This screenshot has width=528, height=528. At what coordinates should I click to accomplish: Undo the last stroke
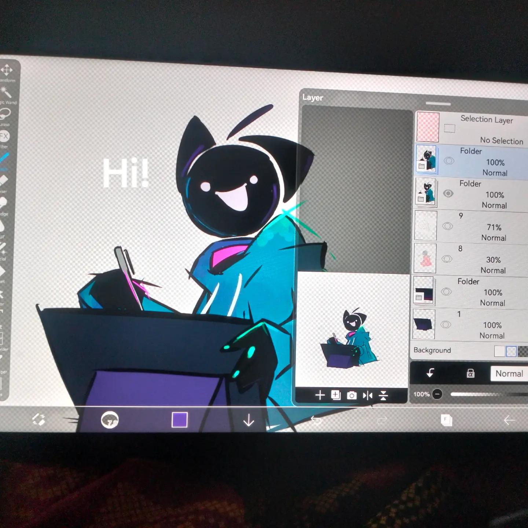(x=316, y=420)
